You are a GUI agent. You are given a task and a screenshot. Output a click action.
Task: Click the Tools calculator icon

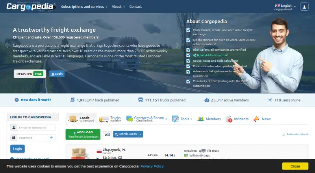(175, 119)
